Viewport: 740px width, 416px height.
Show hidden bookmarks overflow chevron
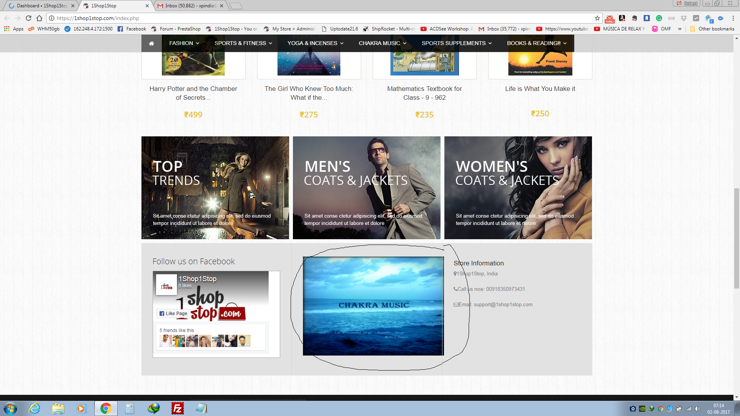tap(679, 29)
